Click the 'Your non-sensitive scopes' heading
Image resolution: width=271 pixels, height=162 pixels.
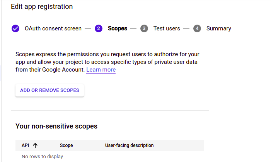pos(56,126)
